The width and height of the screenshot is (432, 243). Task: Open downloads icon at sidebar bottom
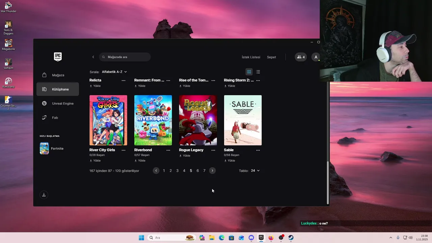pyautogui.click(x=44, y=195)
